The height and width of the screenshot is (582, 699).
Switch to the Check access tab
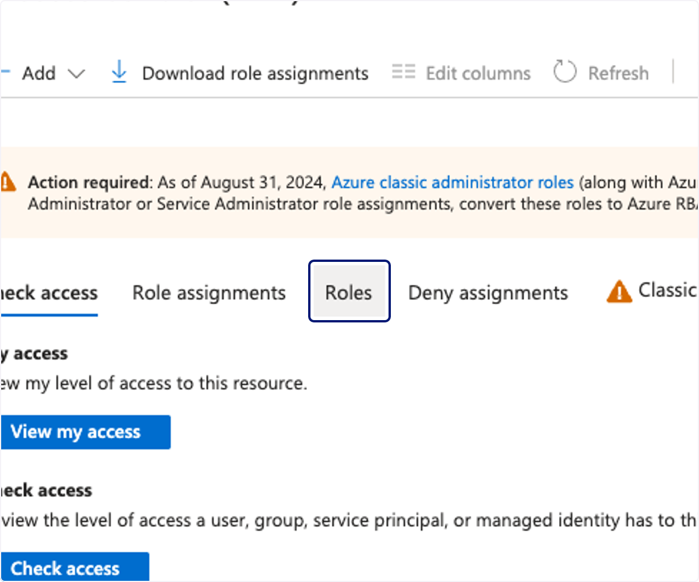point(49,293)
